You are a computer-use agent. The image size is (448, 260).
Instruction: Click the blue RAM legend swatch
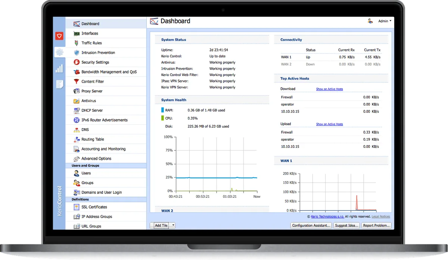tap(162, 110)
